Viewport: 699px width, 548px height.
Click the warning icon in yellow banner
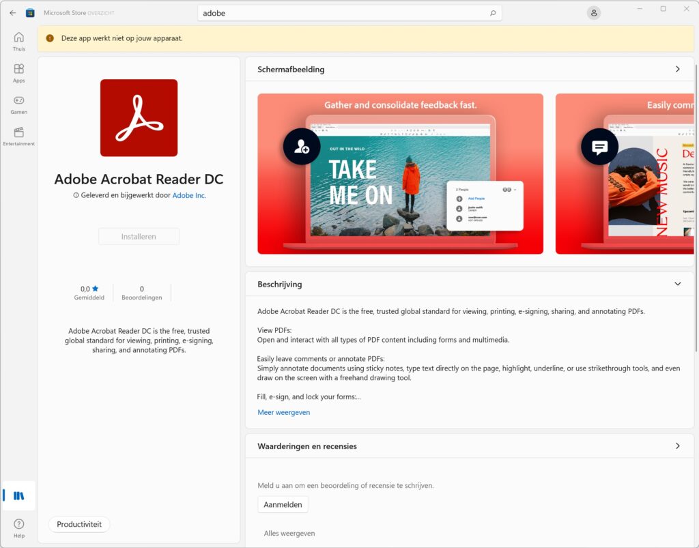pos(50,38)
